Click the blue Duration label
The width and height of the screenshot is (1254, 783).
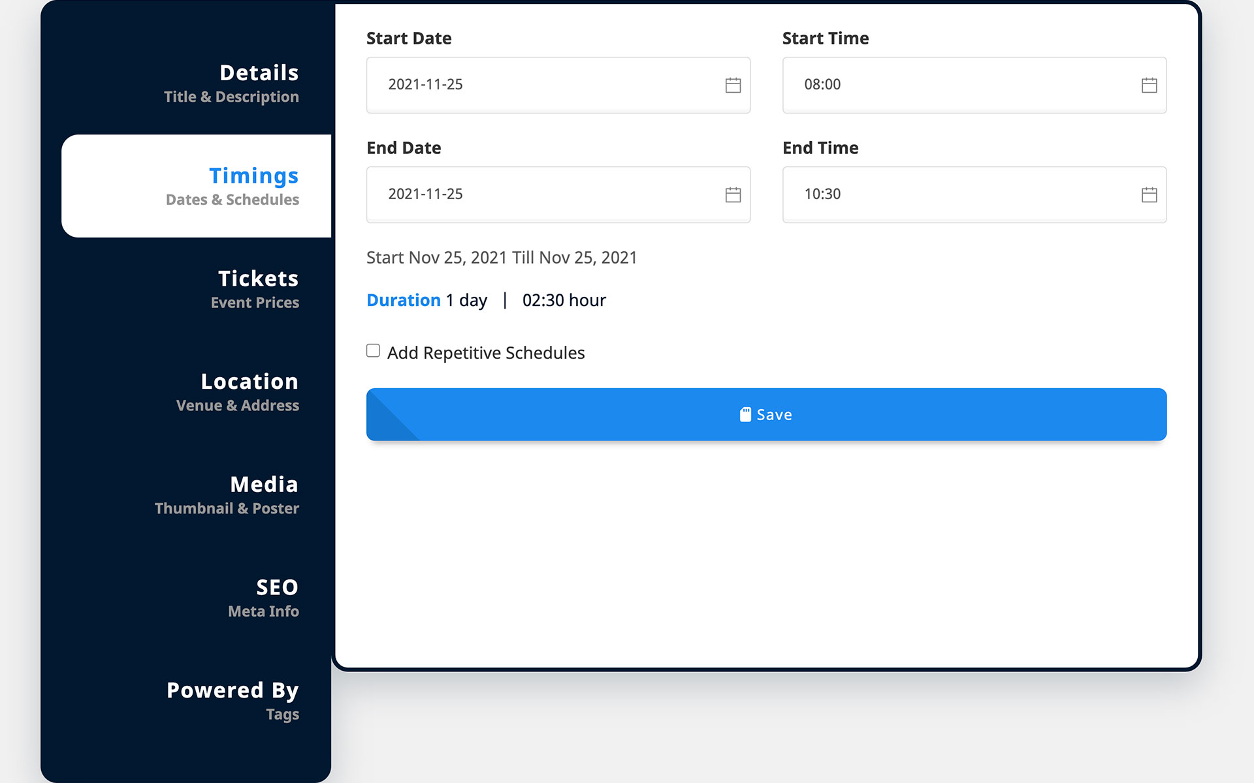coord(404,300)
